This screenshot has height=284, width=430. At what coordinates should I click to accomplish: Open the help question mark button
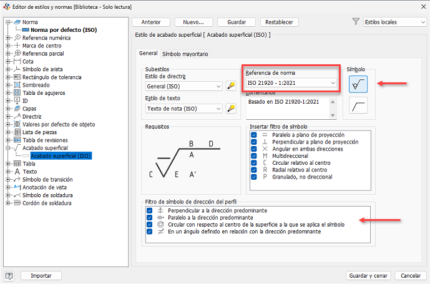(9, 276)
